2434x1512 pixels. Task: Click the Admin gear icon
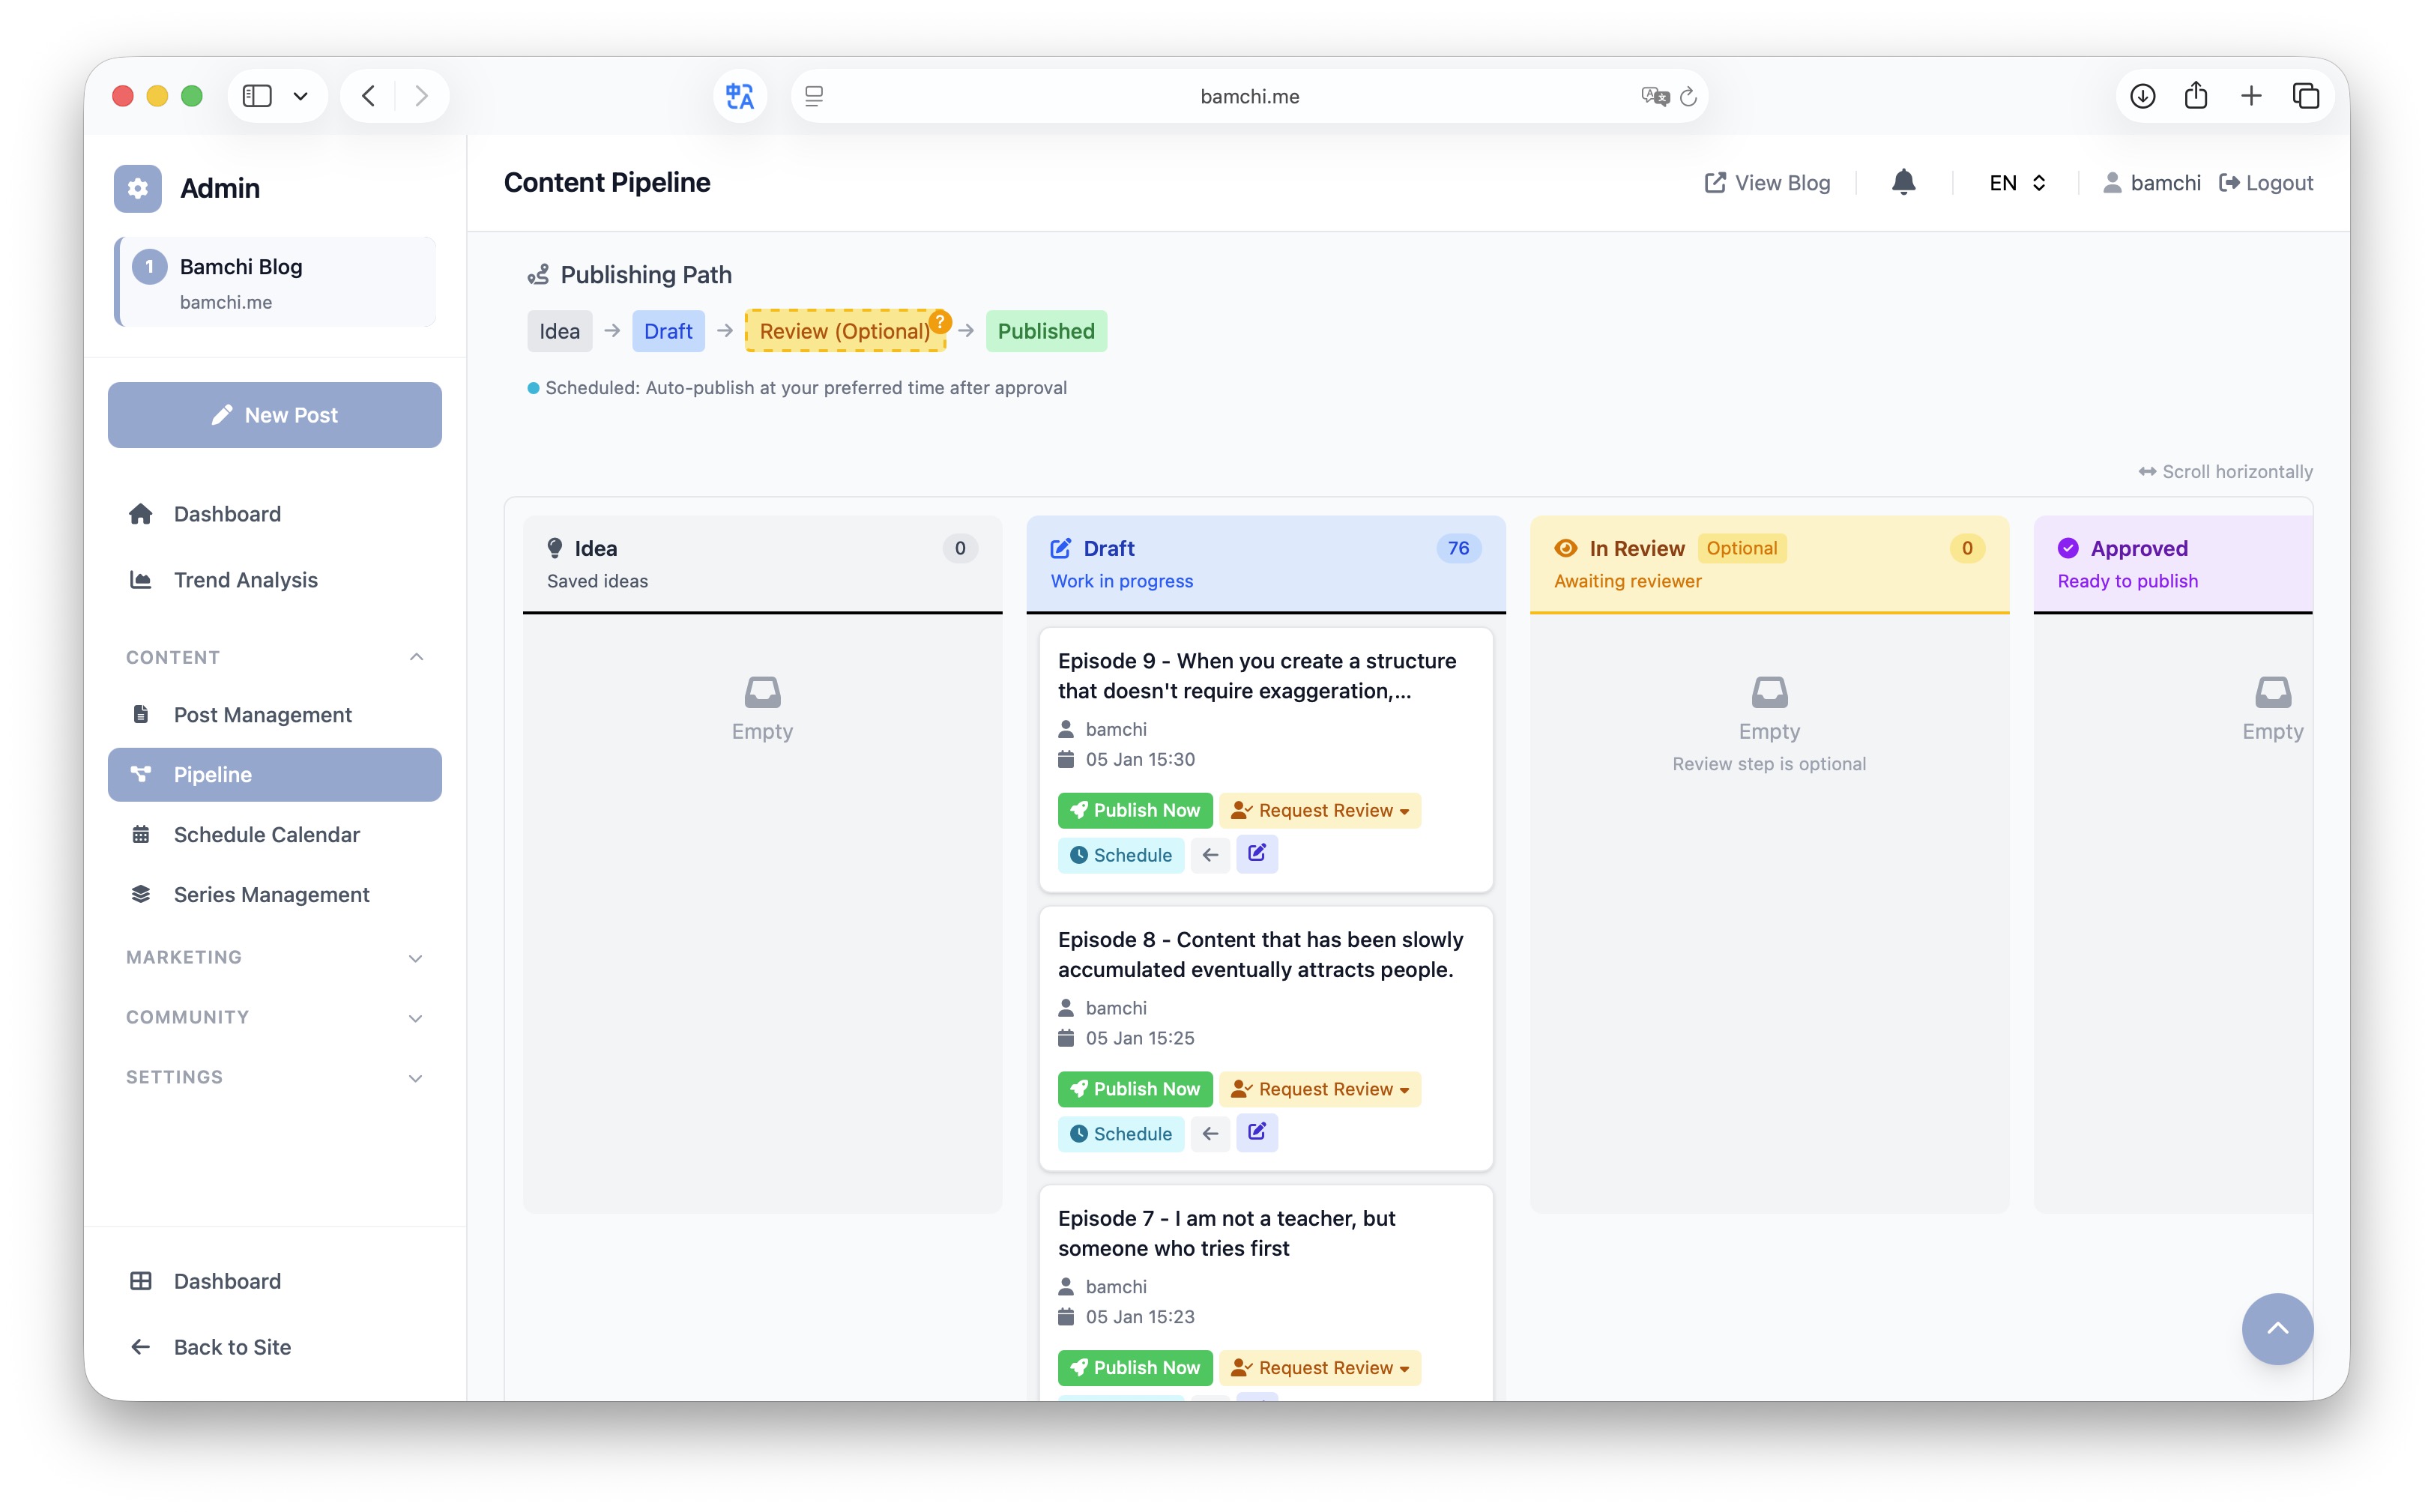137,188
